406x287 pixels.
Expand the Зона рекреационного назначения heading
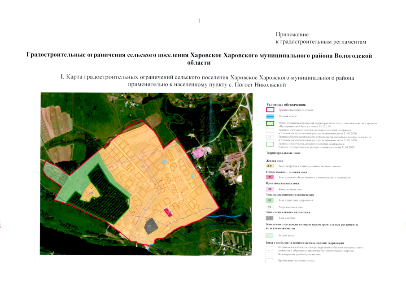click(290, 195)
